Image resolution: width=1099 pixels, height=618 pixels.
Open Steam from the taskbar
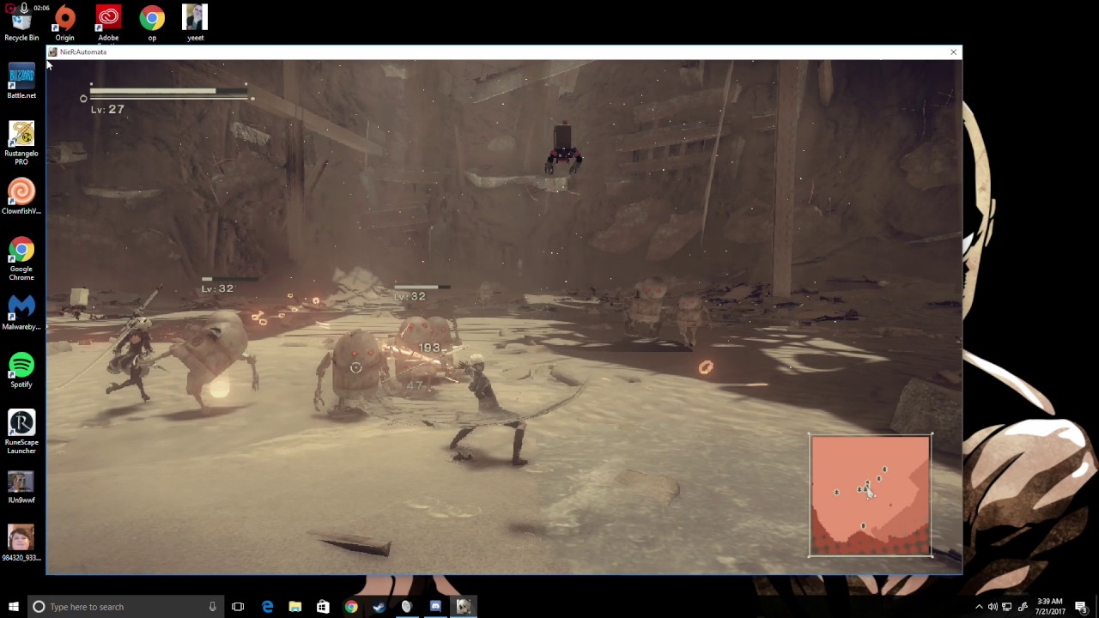(379, 607)
